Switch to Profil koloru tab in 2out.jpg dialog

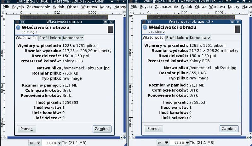(x=177, y=38)
